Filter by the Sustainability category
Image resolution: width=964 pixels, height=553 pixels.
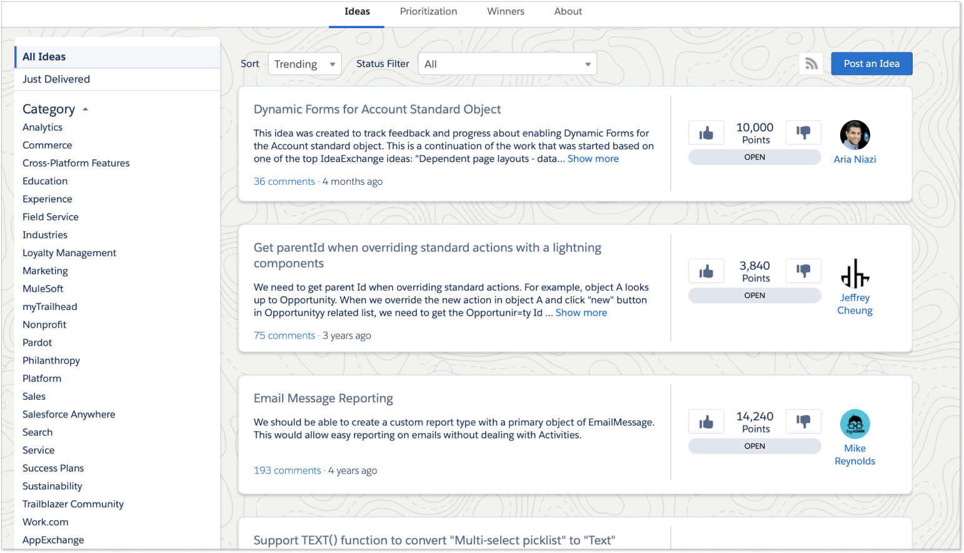pos(53,486)
